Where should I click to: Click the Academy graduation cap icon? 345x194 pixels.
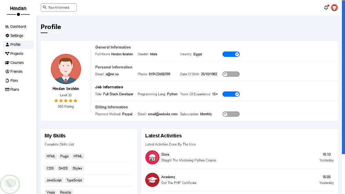pyautogui.click(x=152, y=180)
